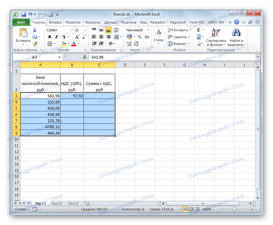Open Сортировка и фильтр dropdown
The height and width of the screenshot is (225, 273).
click(x=216, y=37)
